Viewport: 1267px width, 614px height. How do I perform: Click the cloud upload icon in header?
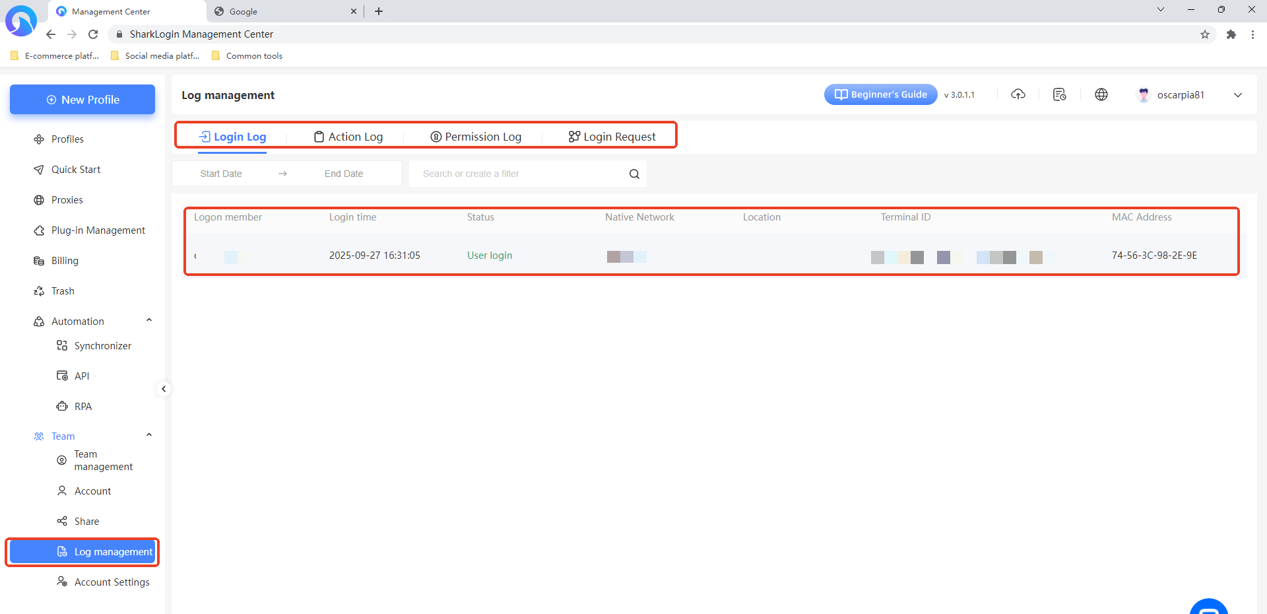[x=1018, y=94]
